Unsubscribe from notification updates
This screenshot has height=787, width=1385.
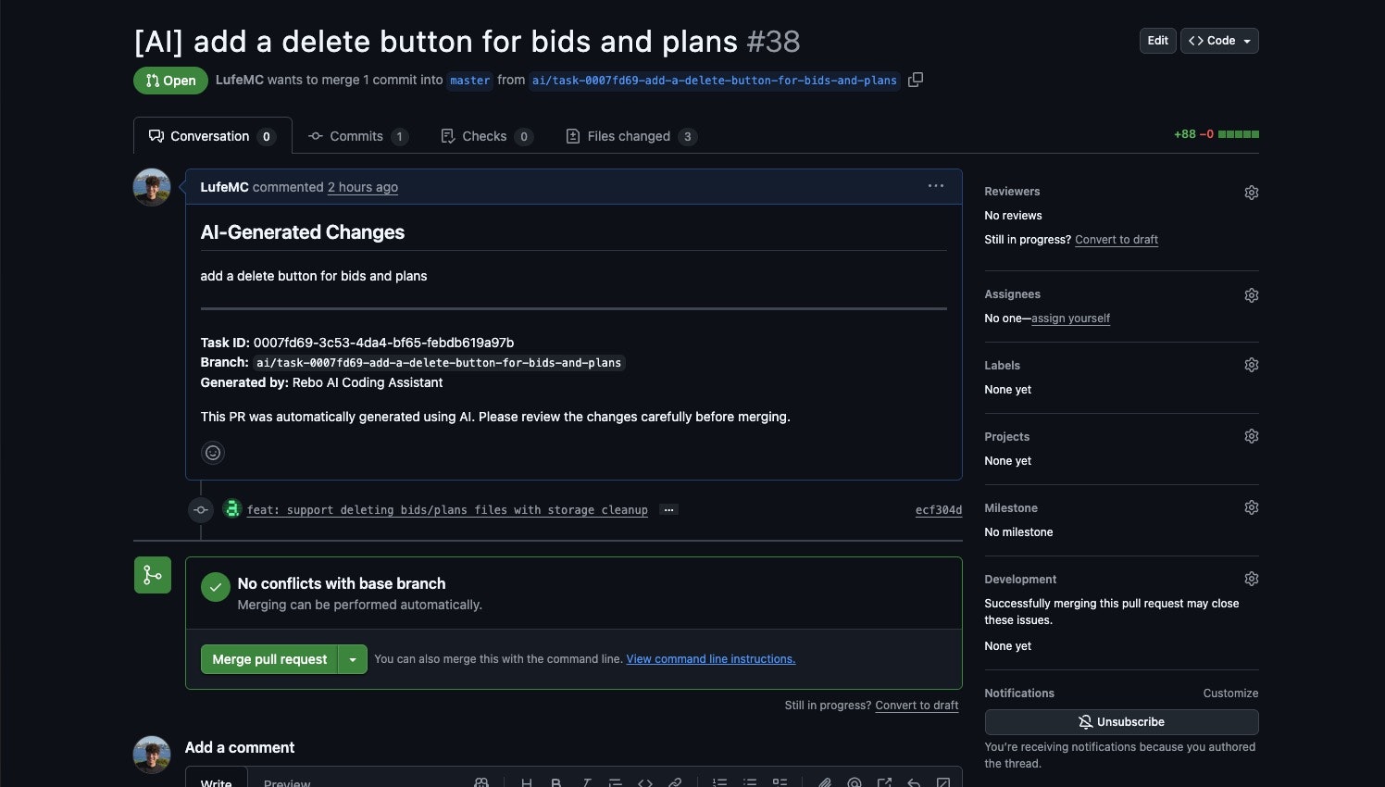(x=1121, y=722)
